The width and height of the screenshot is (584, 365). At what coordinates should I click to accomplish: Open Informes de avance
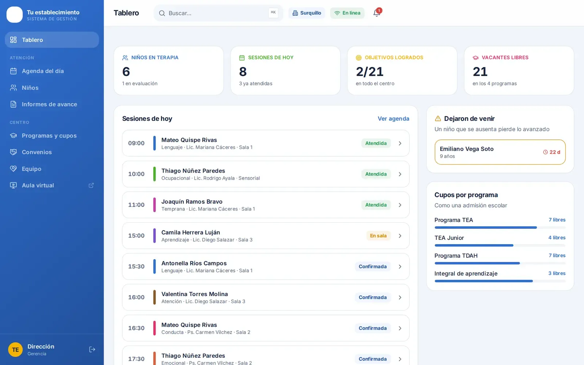(x=52, y=104)
